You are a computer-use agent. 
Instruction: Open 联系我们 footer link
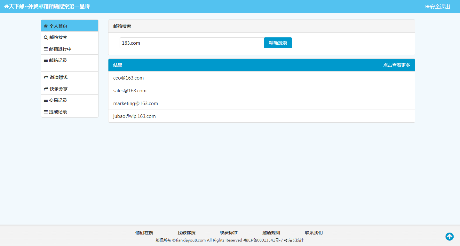pos(314,233)
